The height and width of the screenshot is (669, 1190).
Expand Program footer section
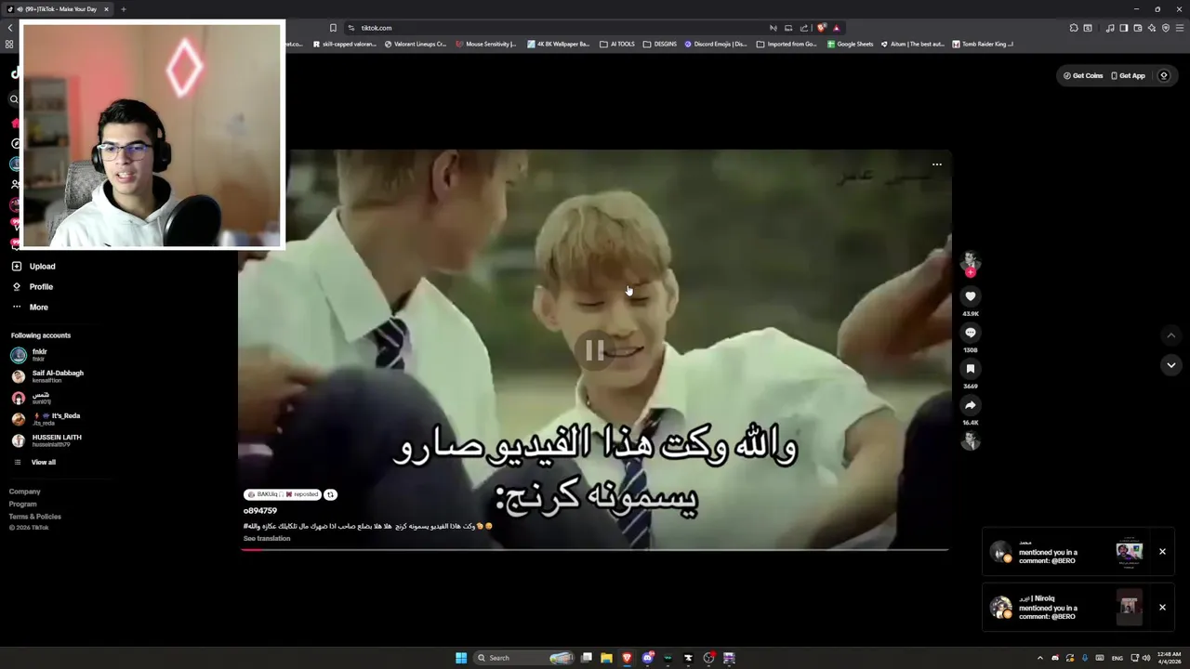click(x=23, y=504)
